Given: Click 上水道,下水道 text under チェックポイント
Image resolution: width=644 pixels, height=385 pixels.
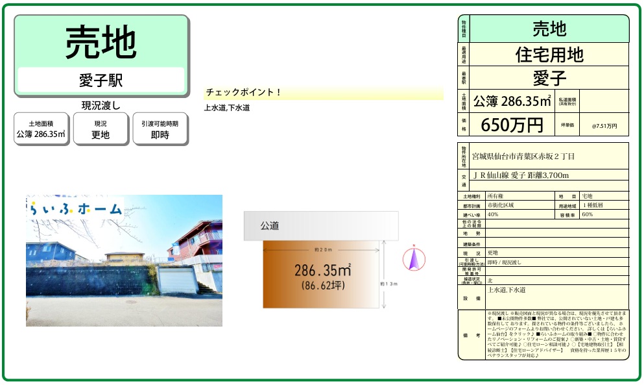Looking at the screenshot, I should click(227, 108).
